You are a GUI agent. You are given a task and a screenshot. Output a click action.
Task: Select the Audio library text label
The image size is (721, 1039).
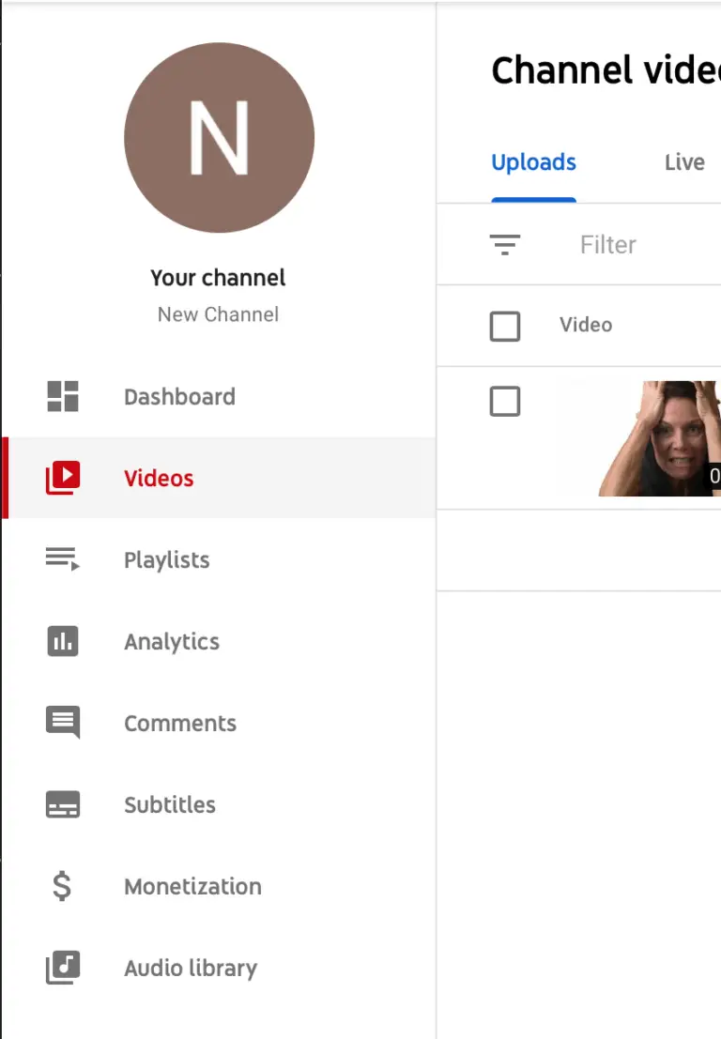point(191,968)
